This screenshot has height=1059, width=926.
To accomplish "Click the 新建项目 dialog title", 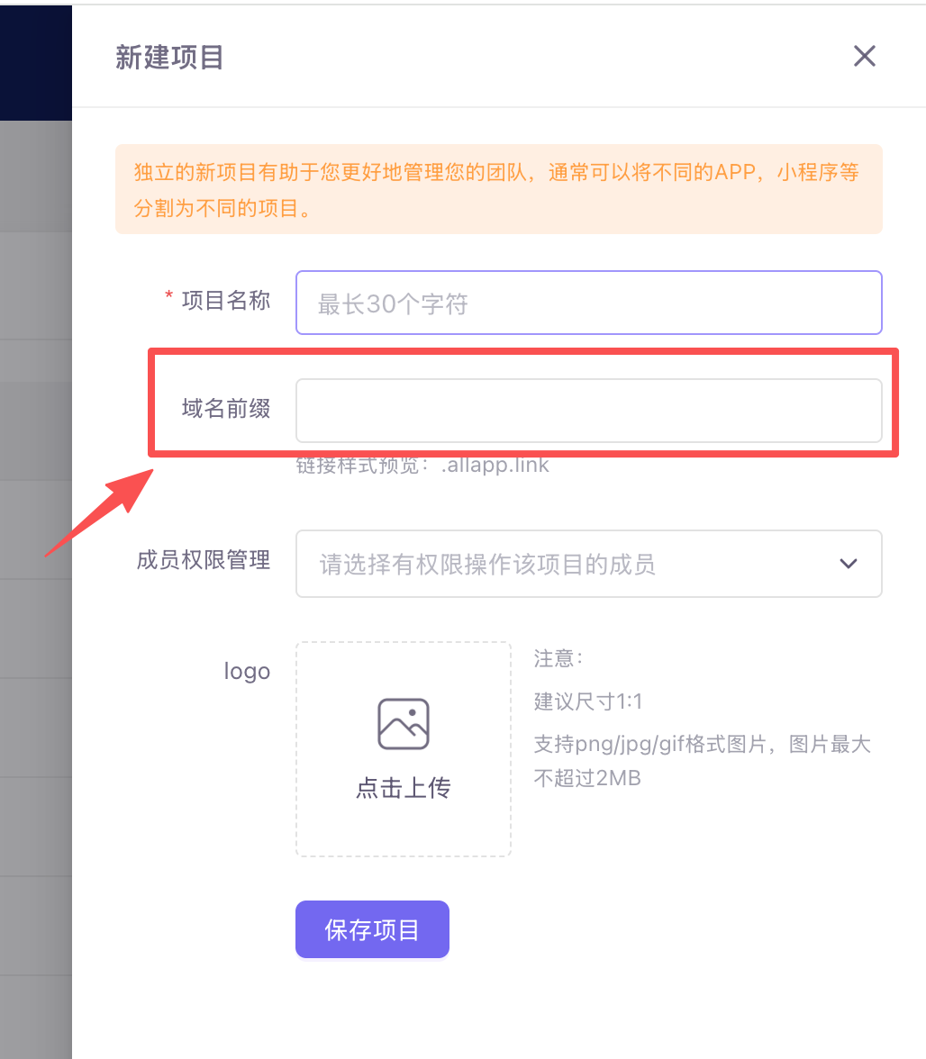I will pos(169,58).
